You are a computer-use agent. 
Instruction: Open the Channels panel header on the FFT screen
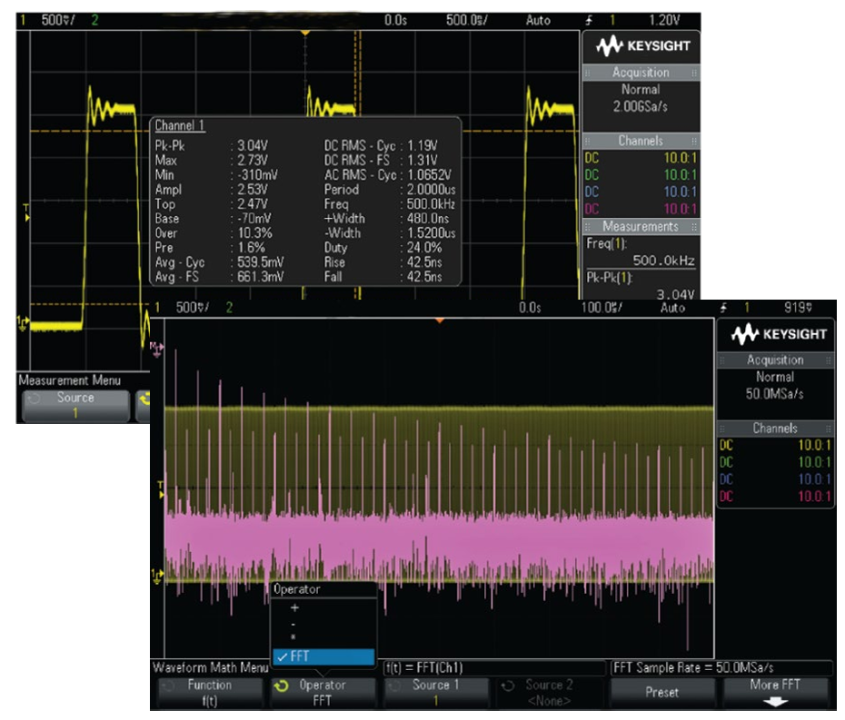tap(775, 429)
